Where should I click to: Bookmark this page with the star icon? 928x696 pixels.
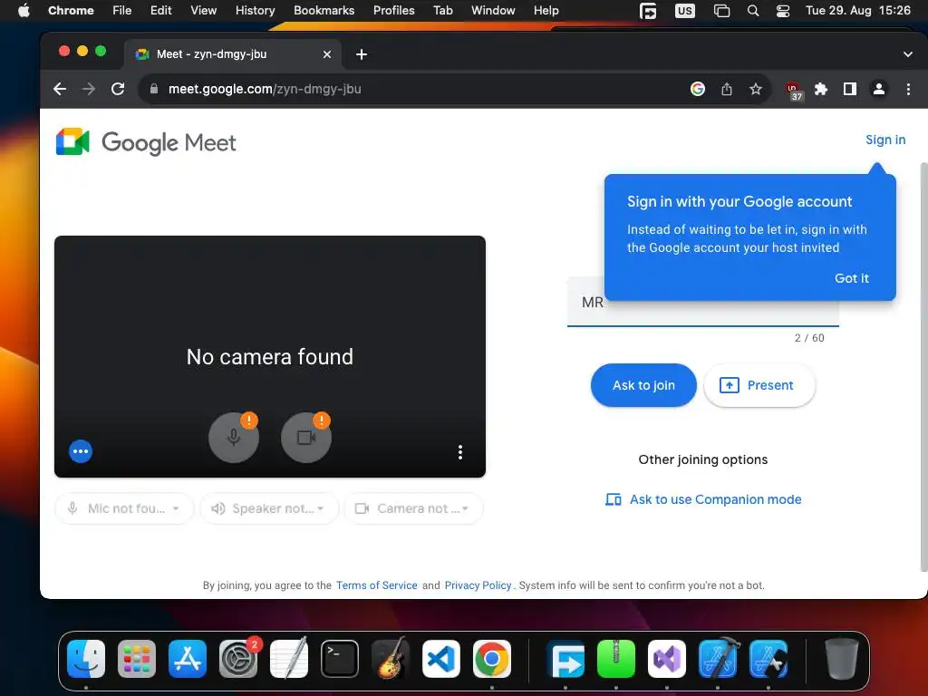[756, 89]
